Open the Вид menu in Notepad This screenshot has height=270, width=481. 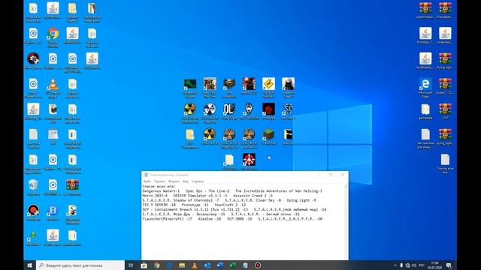tap(186, 181)
